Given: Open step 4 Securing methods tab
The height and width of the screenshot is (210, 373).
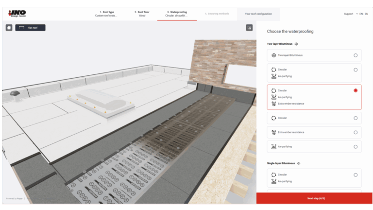Looking at the screenshot, I should click(x=217, y=14).
